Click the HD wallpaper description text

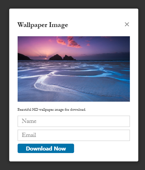(52, 110)
